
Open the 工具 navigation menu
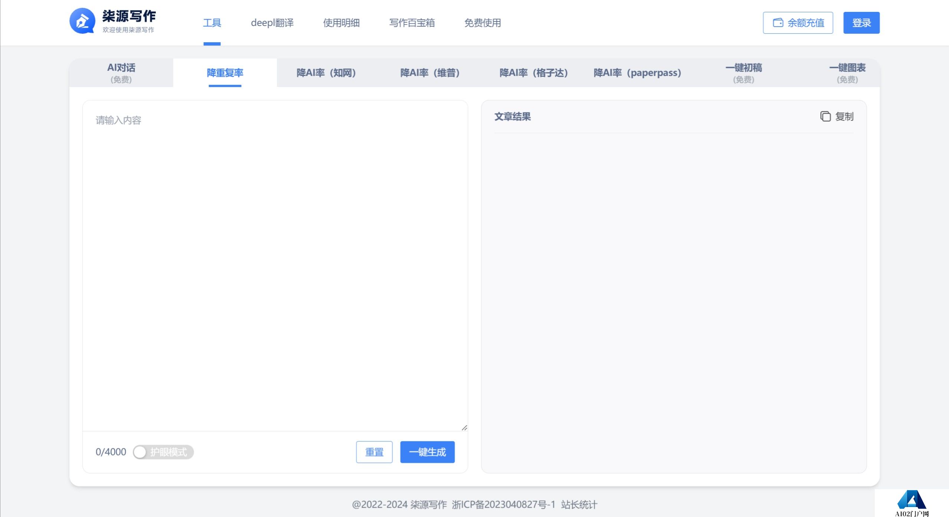(212, 23)
